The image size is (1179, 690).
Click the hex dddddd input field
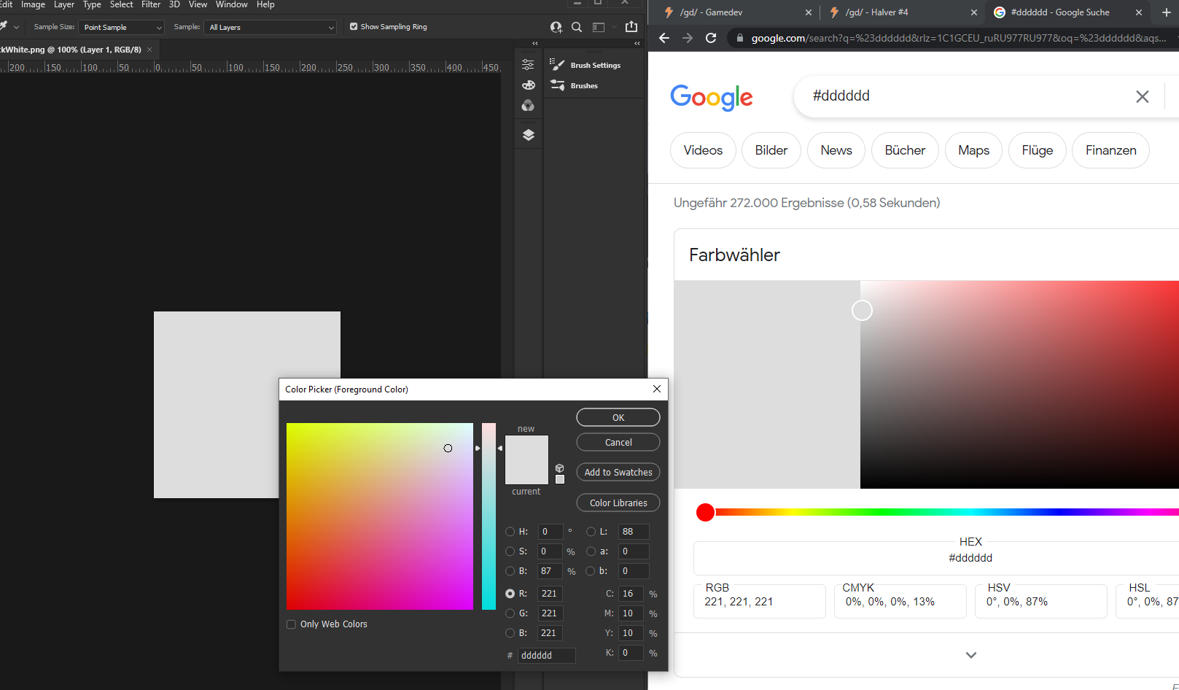tap(547, 655)
